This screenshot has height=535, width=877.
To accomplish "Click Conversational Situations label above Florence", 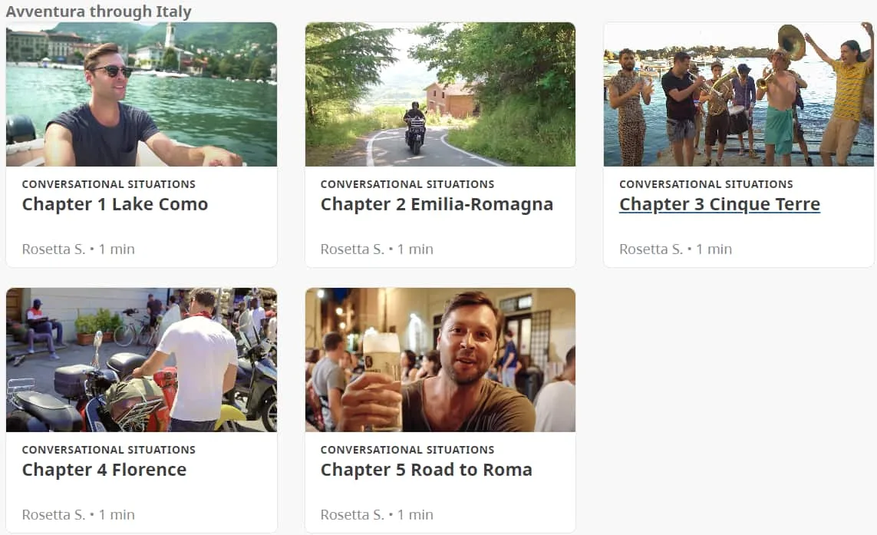I will point(108,450).
